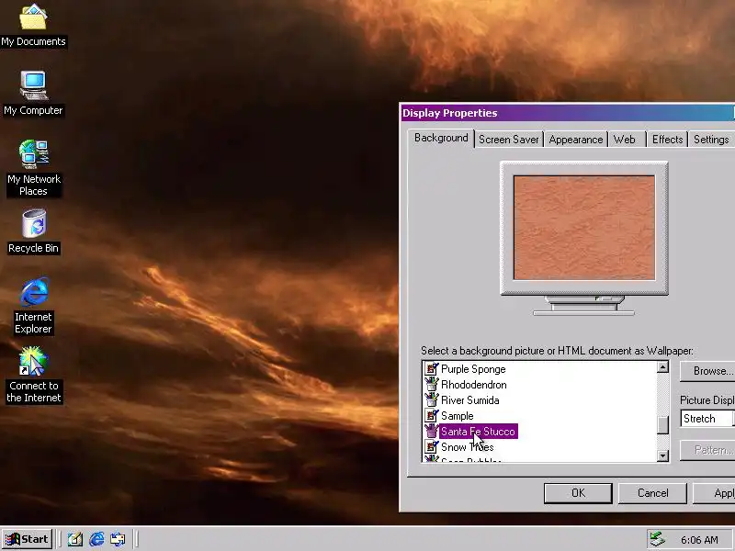Select the My Network Places icon
735x551 pixels.
33,168
